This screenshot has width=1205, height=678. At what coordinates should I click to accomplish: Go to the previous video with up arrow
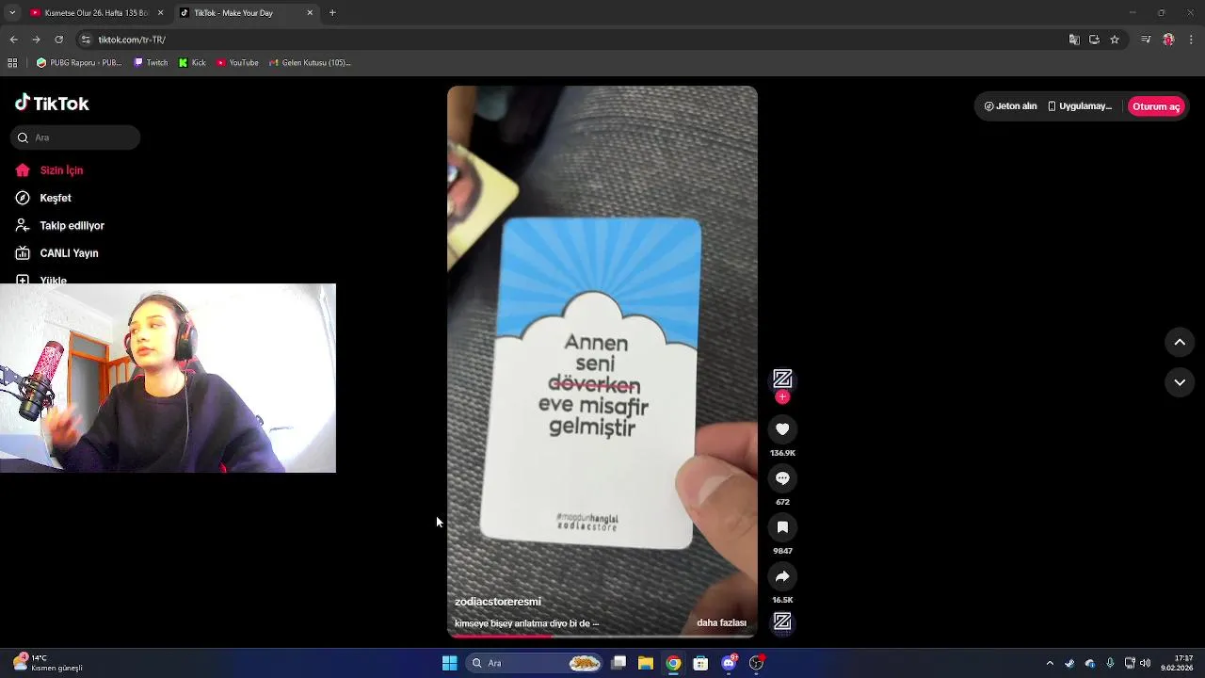click(x=1180, y=343)
